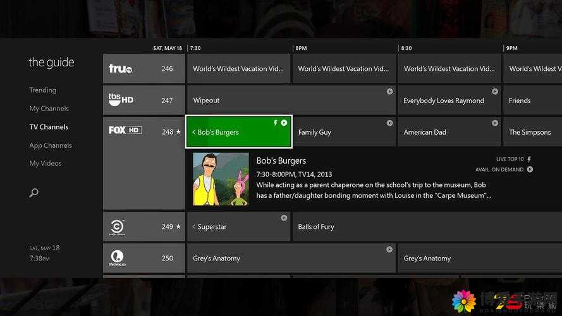Select the truTV channel logo
This screenshot has width=562, height=316.
pyautogui.click(x=120, y=68)
